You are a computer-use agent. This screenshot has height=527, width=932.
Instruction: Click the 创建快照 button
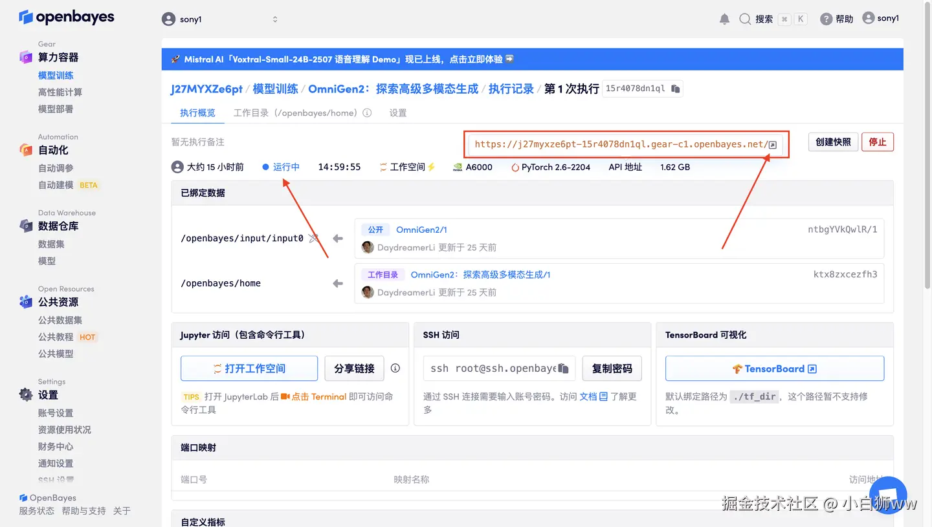pos(833,142)
